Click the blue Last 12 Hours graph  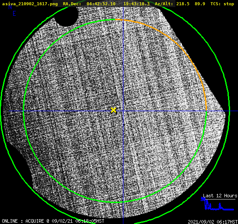[x=217, y=204]
